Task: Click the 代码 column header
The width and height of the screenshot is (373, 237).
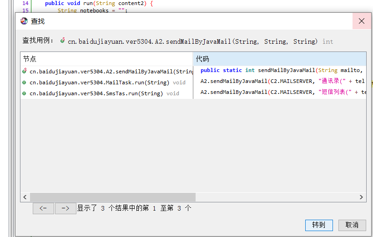Action: (279, 59)
